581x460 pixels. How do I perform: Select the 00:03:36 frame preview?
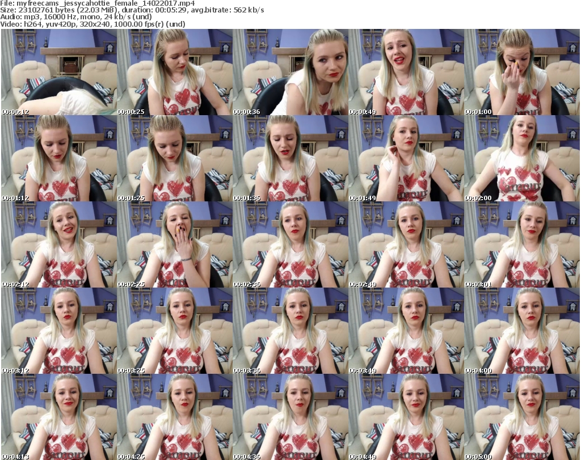290,331
